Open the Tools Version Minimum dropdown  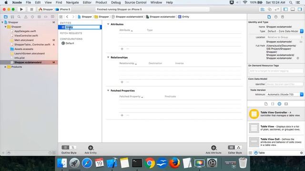(x=285, y=95)
